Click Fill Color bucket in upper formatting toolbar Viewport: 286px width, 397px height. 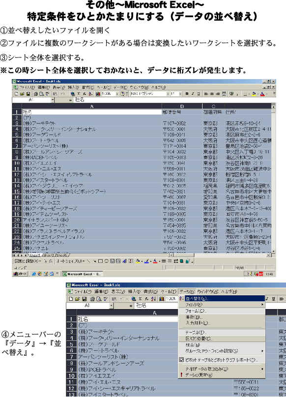tap(254, 94)
